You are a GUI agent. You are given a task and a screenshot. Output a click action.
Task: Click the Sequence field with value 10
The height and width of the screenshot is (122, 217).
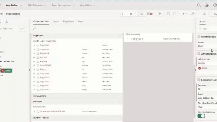(207, 89)
